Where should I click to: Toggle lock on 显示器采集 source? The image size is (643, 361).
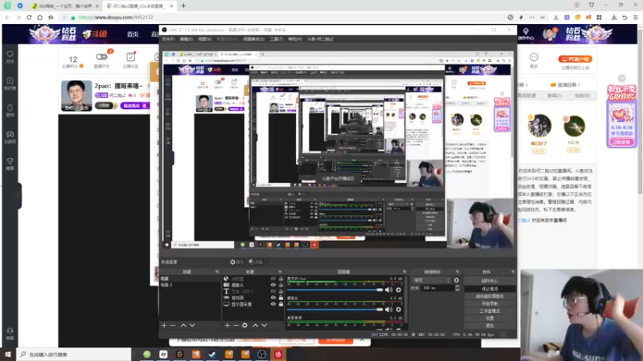point(281,305)
